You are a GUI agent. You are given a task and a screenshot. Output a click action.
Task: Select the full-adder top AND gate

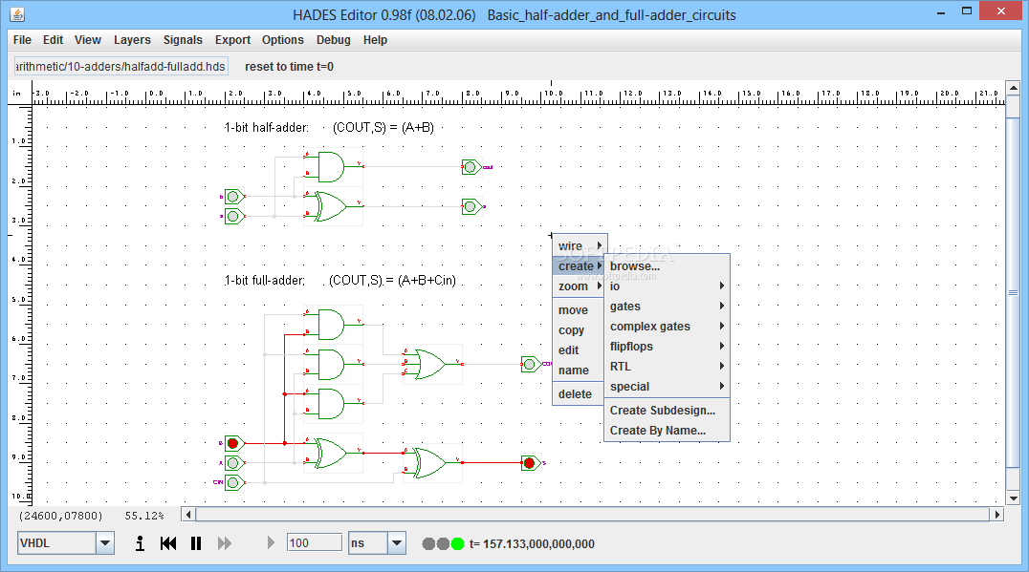(x=332, y=325)
